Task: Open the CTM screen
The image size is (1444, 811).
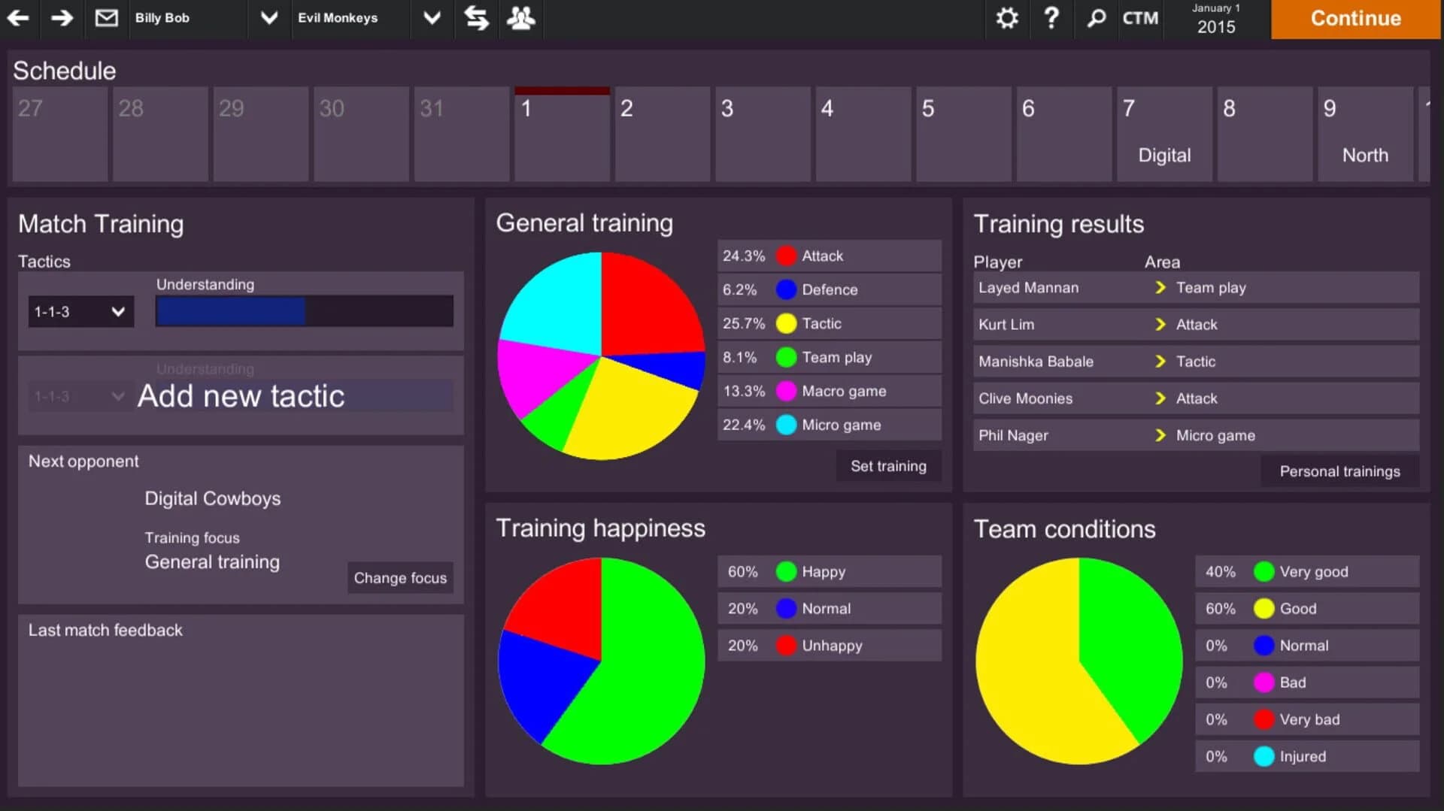Action: click(1139, 18)
